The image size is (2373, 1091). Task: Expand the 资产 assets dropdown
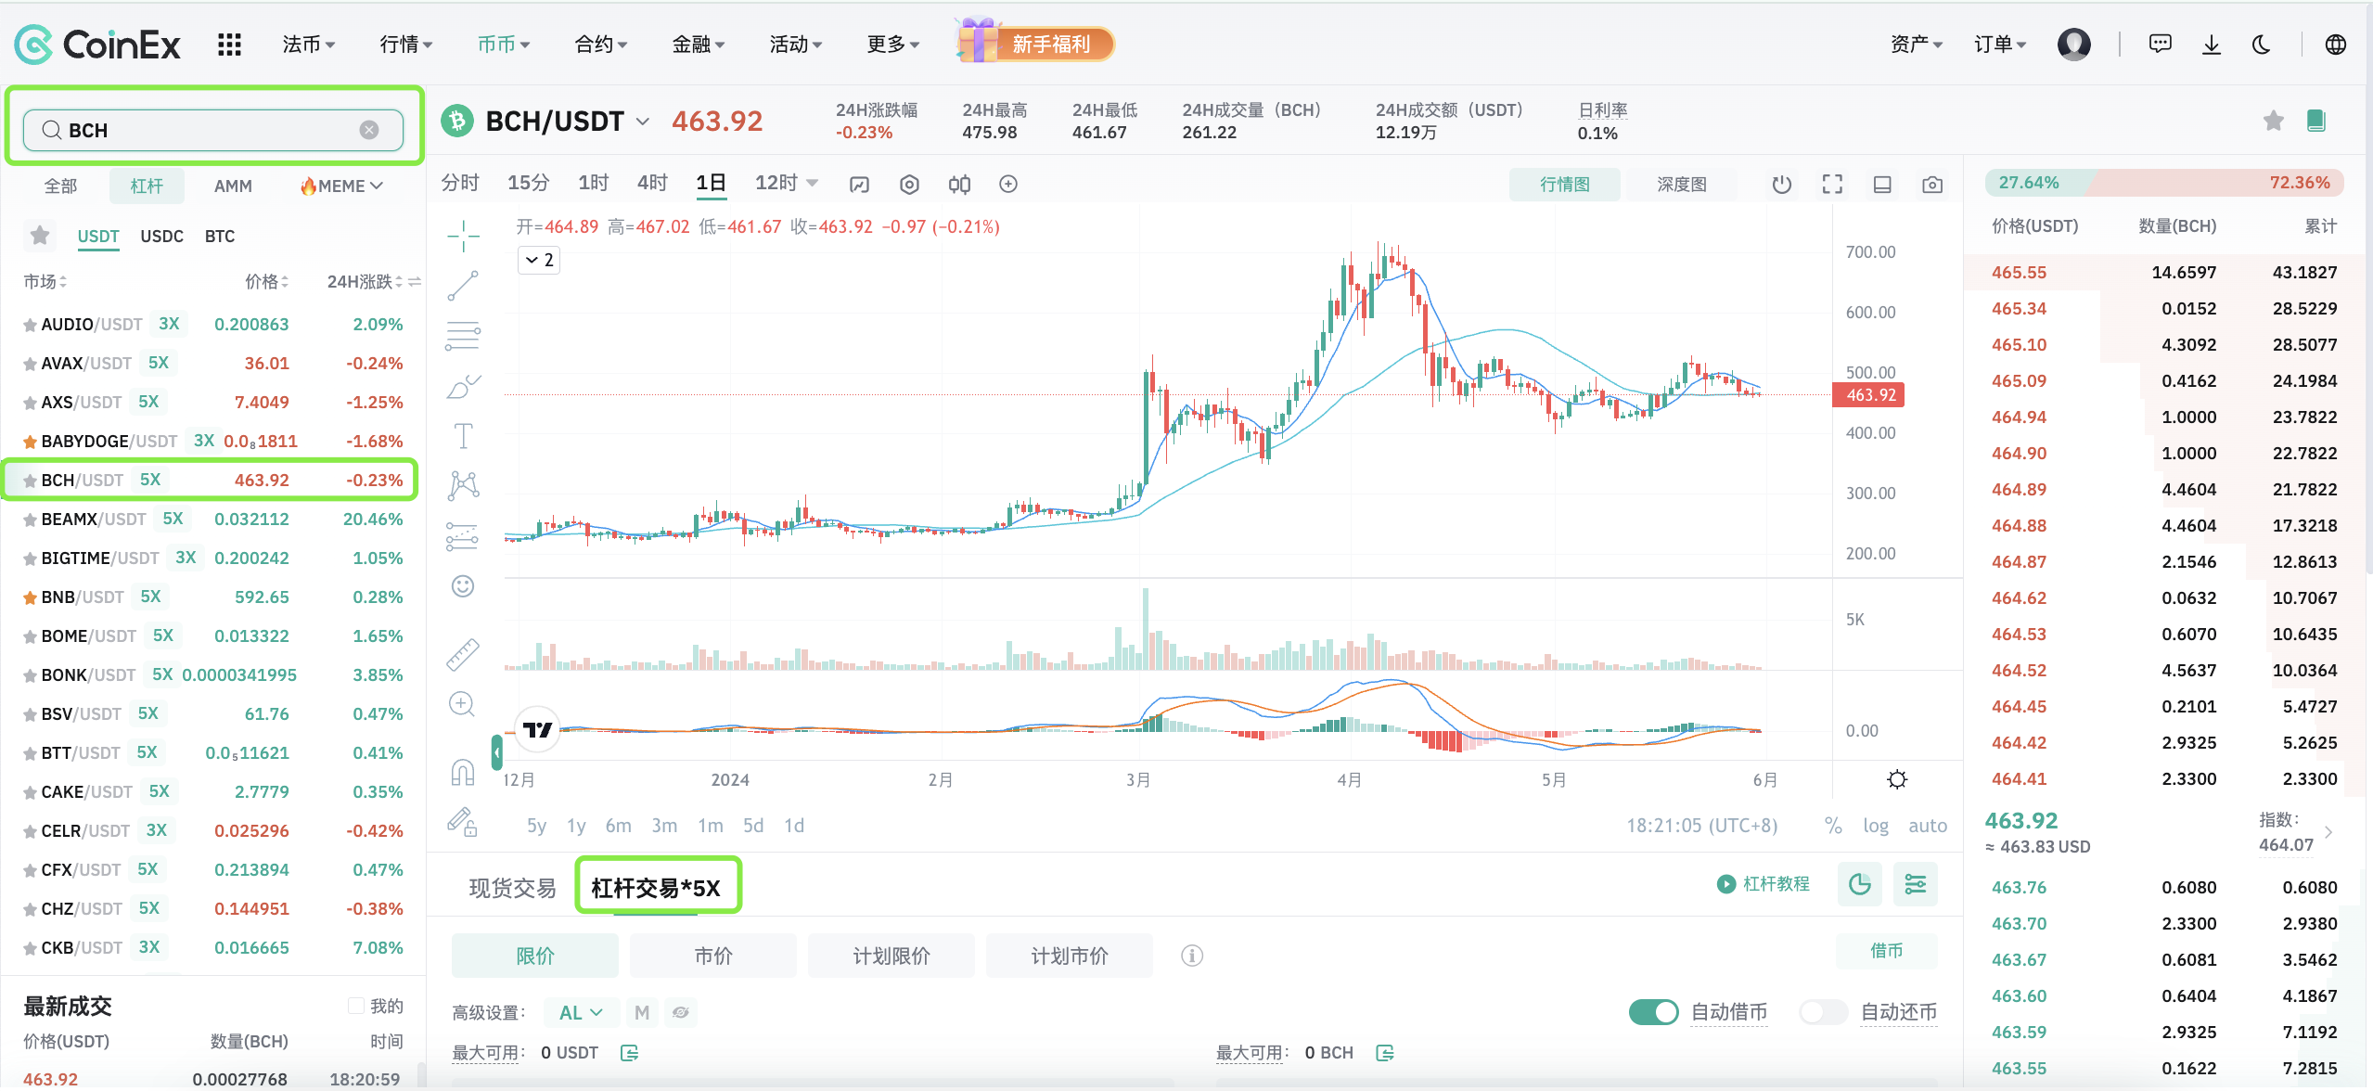pyautogui.click(x=1916, y=44)
